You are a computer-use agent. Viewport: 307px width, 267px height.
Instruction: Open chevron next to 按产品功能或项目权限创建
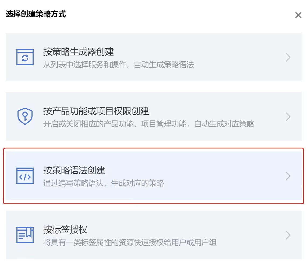(x=288, y=117)
